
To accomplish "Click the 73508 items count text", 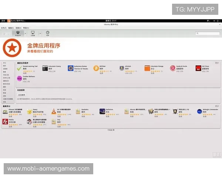I will (111, 130).
